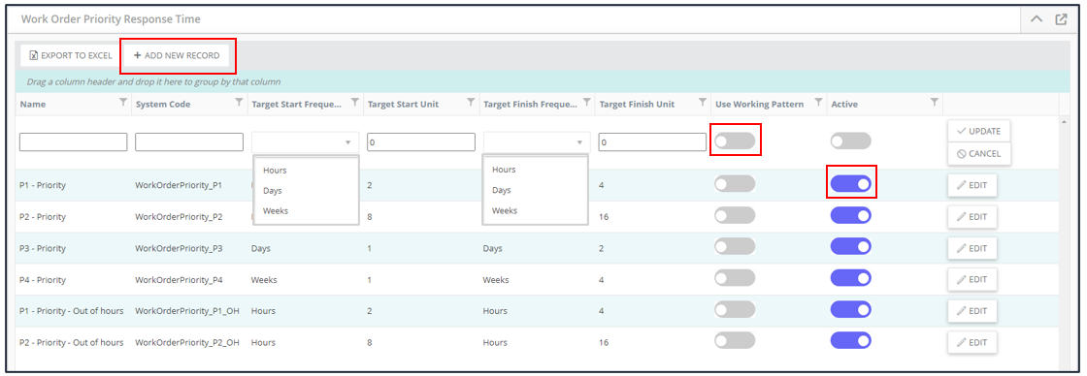Select Days in Target Finish Frequency list
Image resolution: width=1087 pixels, height=376 pixels.
point(535,190)
